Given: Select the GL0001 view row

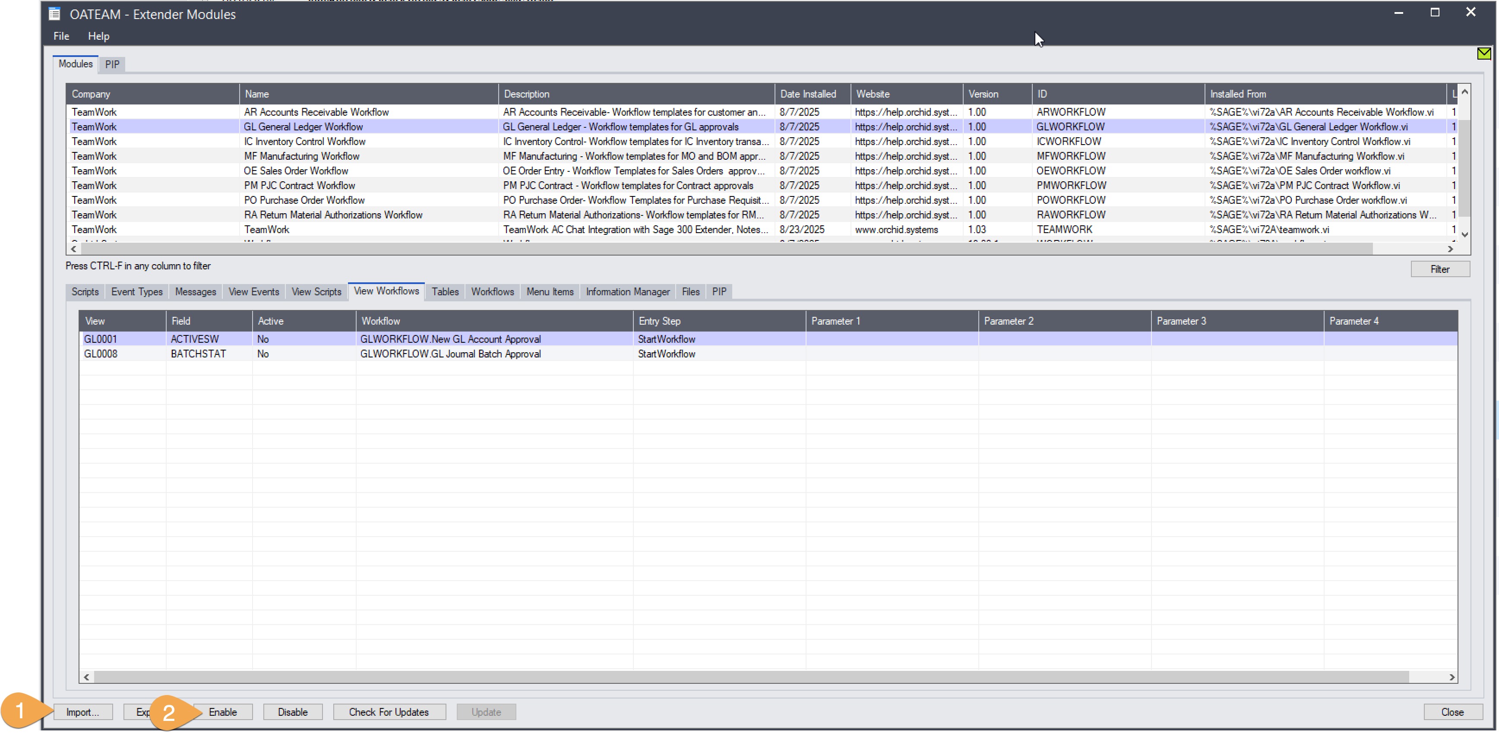Looking at the screenshot, I should [768, 338].
